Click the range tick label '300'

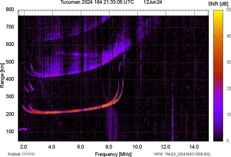pos(10,97)
